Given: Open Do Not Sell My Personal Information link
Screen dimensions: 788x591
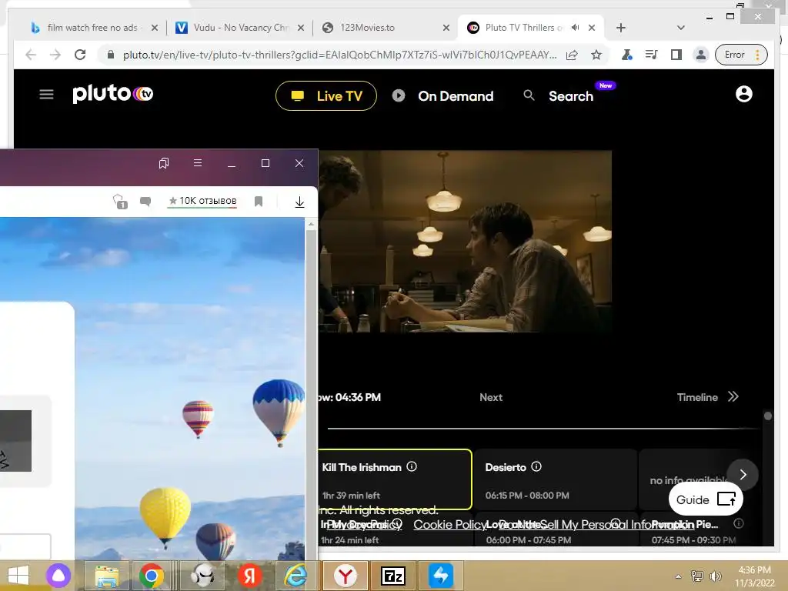Looking at the screenshot, I should click(x=596, y=525).
